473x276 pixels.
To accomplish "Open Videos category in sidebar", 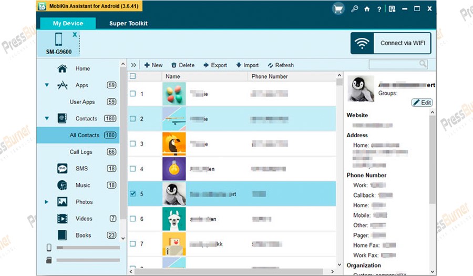I will (x=83, y=219).
